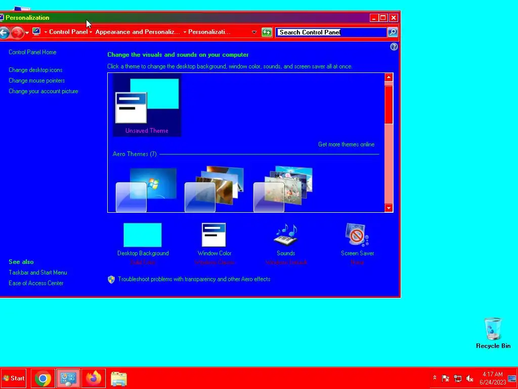
Task: Click the Window Color text label
Action: click(x=214, y=253)
